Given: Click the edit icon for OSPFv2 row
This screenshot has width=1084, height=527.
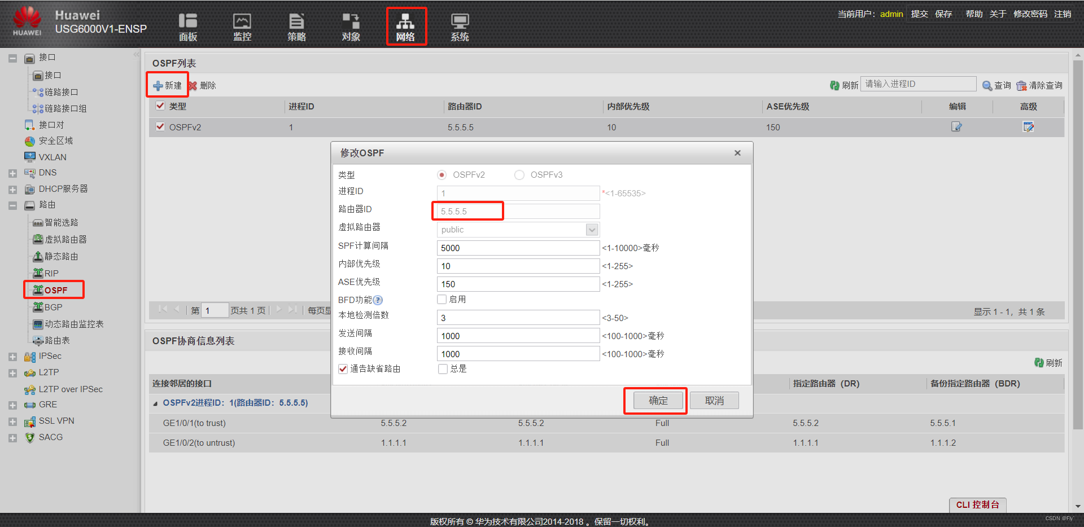Looking at the screenshot, I should pos(956,127).
